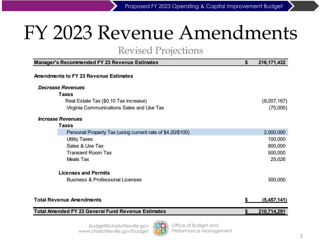Select 'Virginia Communications Sales and Use Tax' row
Viewport: 321px width, 240px height.
(x=115, y=108)
